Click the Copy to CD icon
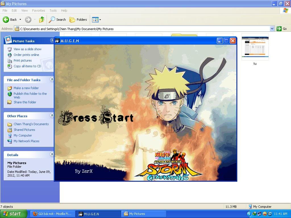291x218 pixels. point(10,66)
